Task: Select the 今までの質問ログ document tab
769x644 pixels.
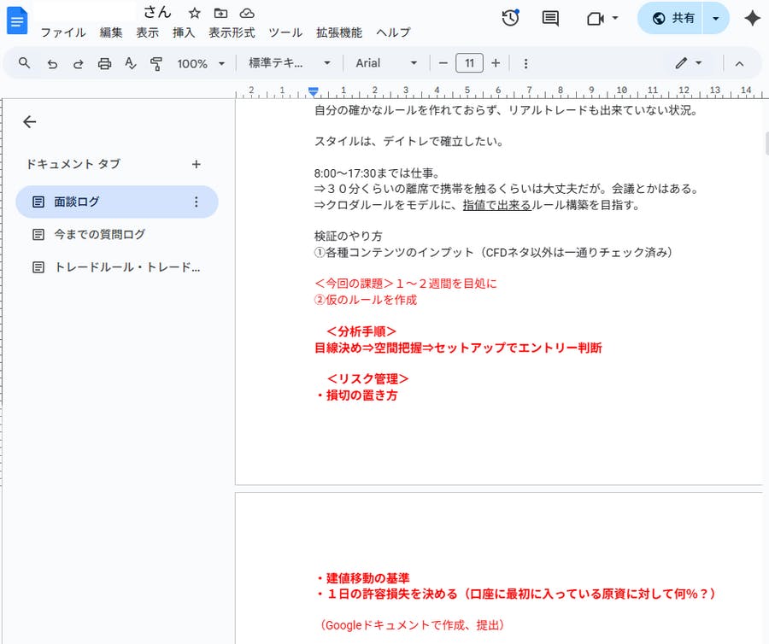Action: [99, 234]
